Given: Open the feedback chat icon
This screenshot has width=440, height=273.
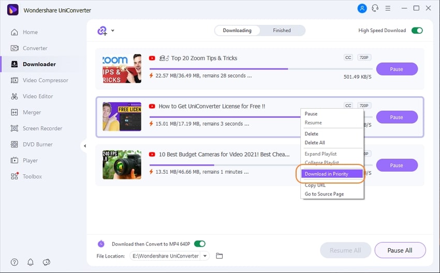Looking at the screenshot, I should (46, 262).
